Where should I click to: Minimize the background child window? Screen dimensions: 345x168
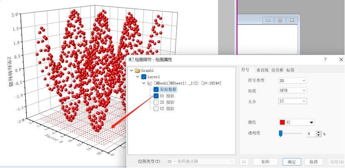click(x=268, y=20)
